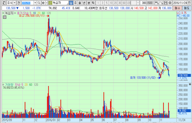This screenshot has height=123, width=192.
Task: Expand the 주식 market type dropdown
Action: pyautogui.click(x=14, y=3)
